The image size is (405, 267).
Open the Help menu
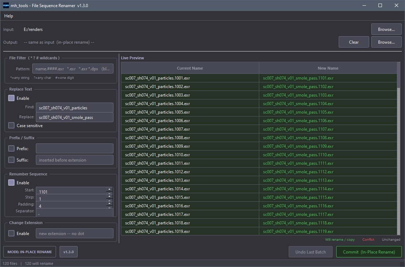[x=9, y=16]
